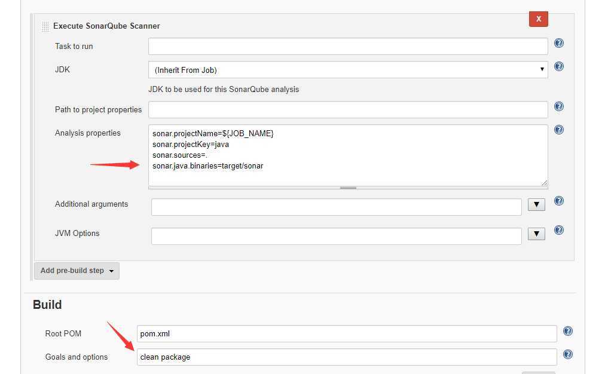611x374 pixels.
Task: Focus the Goals and options field
Action: (347, 357)
